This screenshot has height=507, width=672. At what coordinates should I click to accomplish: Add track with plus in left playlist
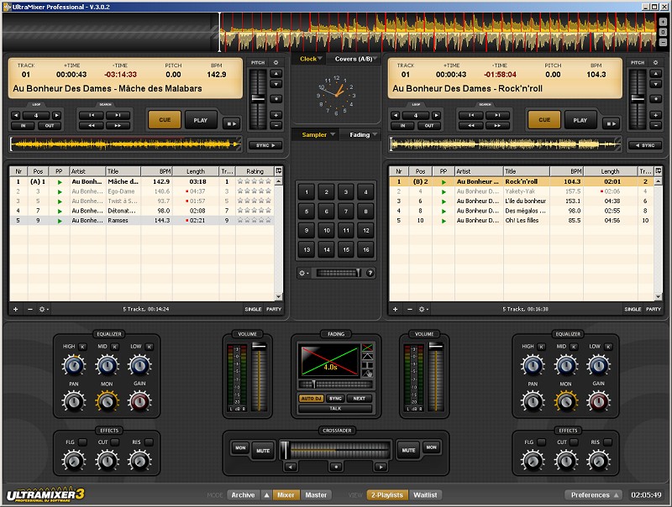click(x=15, y=309)
